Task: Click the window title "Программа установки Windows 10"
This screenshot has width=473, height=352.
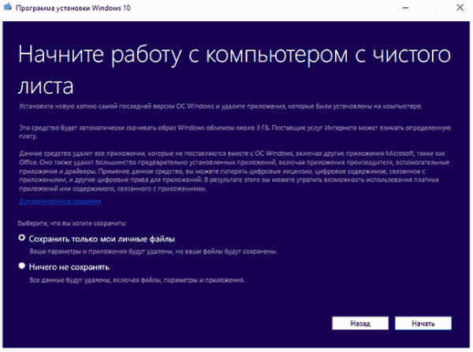Action: 73,8
